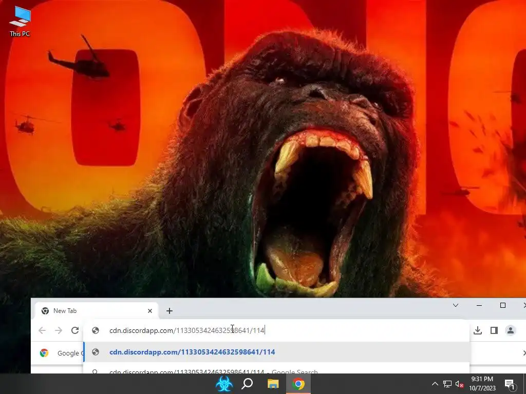Open taskbar Search magnifier

click(247, 384)
